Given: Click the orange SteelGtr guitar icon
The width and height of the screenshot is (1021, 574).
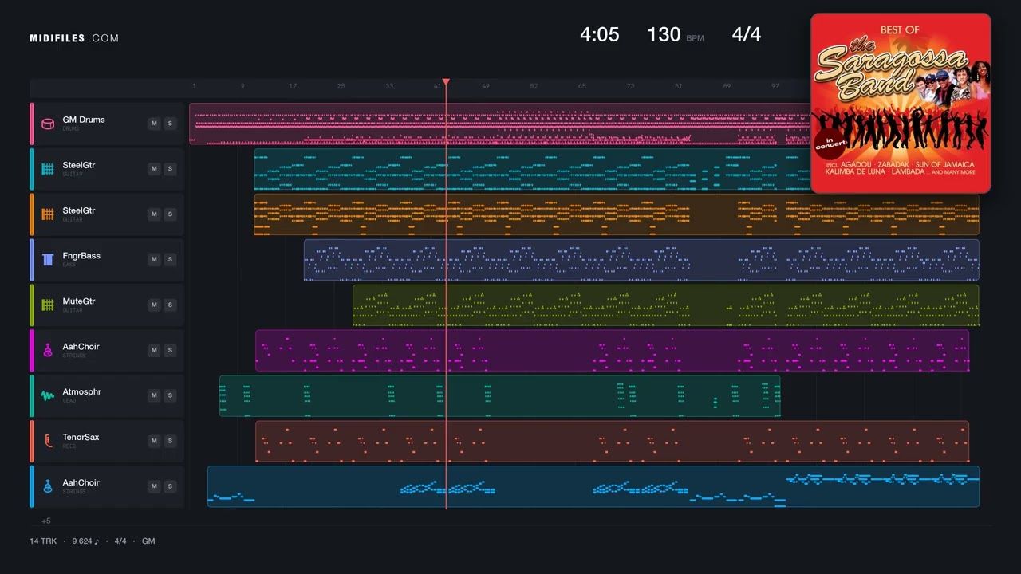Looking at the screenshot, I should coord(48,214).
